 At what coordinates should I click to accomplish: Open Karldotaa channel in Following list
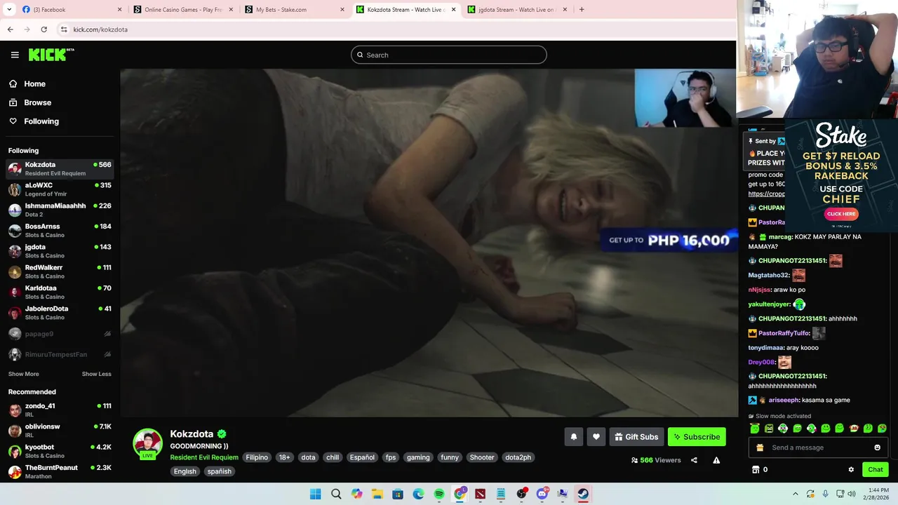pyautogui.click(x=60, y=292)
